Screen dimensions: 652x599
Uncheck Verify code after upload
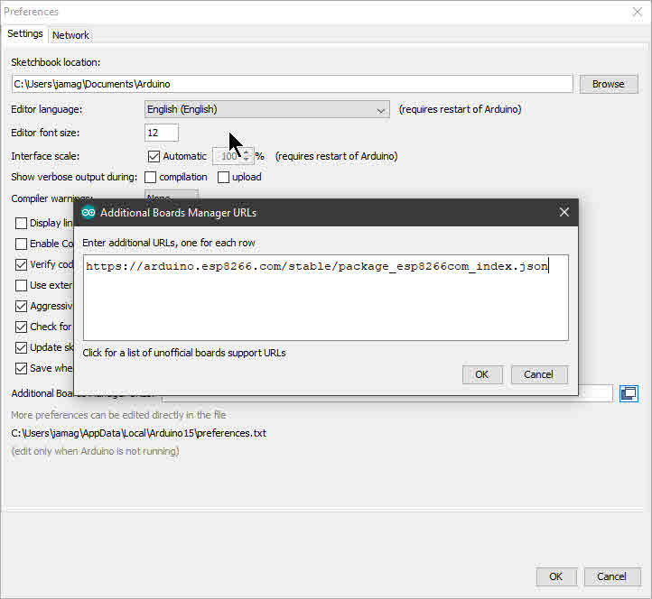(21, 264)
